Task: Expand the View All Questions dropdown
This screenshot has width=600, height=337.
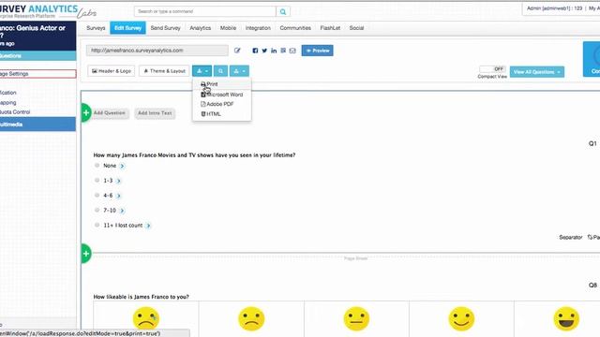Action: [x=537, y=72]
